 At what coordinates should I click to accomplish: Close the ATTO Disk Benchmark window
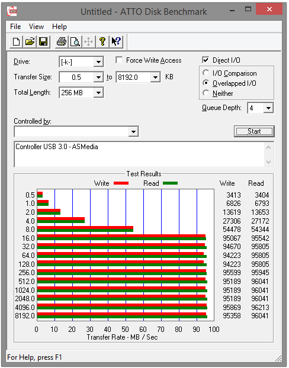[x=269, y=9]
